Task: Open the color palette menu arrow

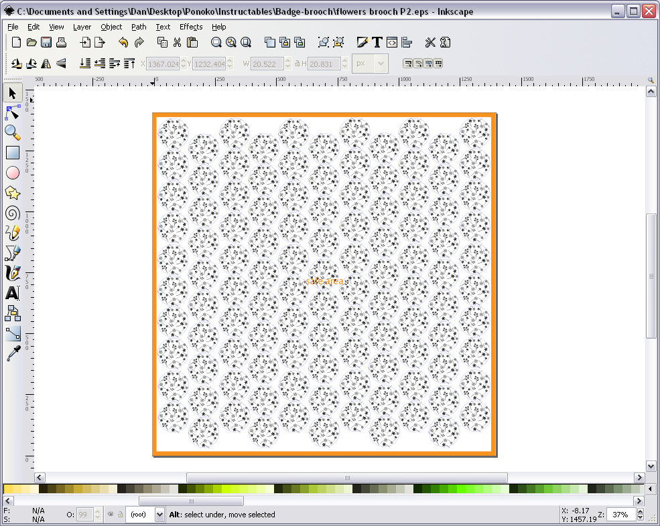Action: pyautogui.click(x=651, y=489)
